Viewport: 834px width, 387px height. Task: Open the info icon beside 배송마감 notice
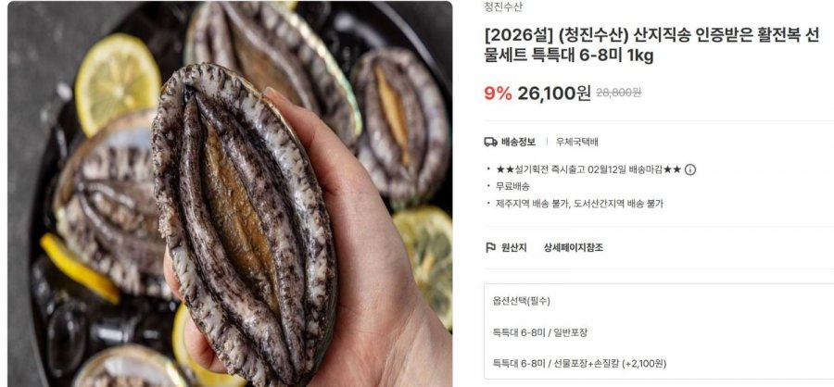click(x=689, y=169)
